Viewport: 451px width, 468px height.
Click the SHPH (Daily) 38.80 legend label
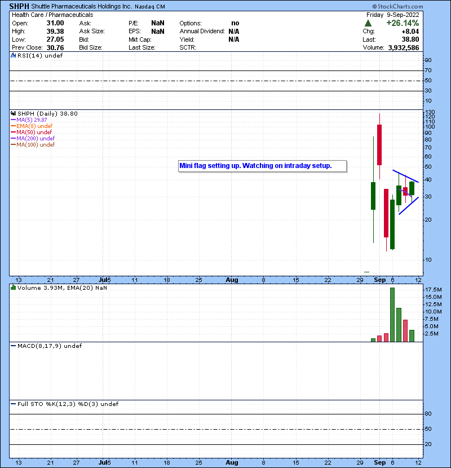pos(47,114)
